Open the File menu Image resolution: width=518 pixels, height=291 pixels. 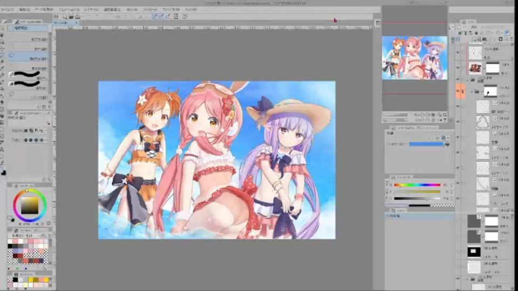pos(7,10)
